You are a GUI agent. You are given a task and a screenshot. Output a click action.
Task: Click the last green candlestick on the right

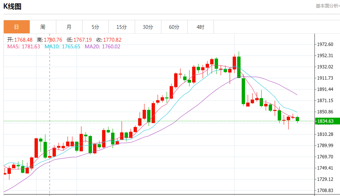click(x=298, y=119)
